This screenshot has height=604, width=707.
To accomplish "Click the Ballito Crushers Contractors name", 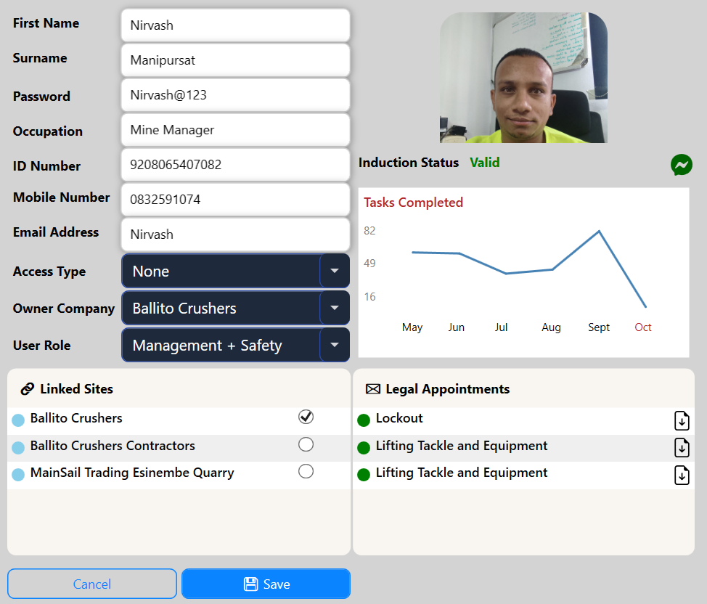I will pos(113,446).
